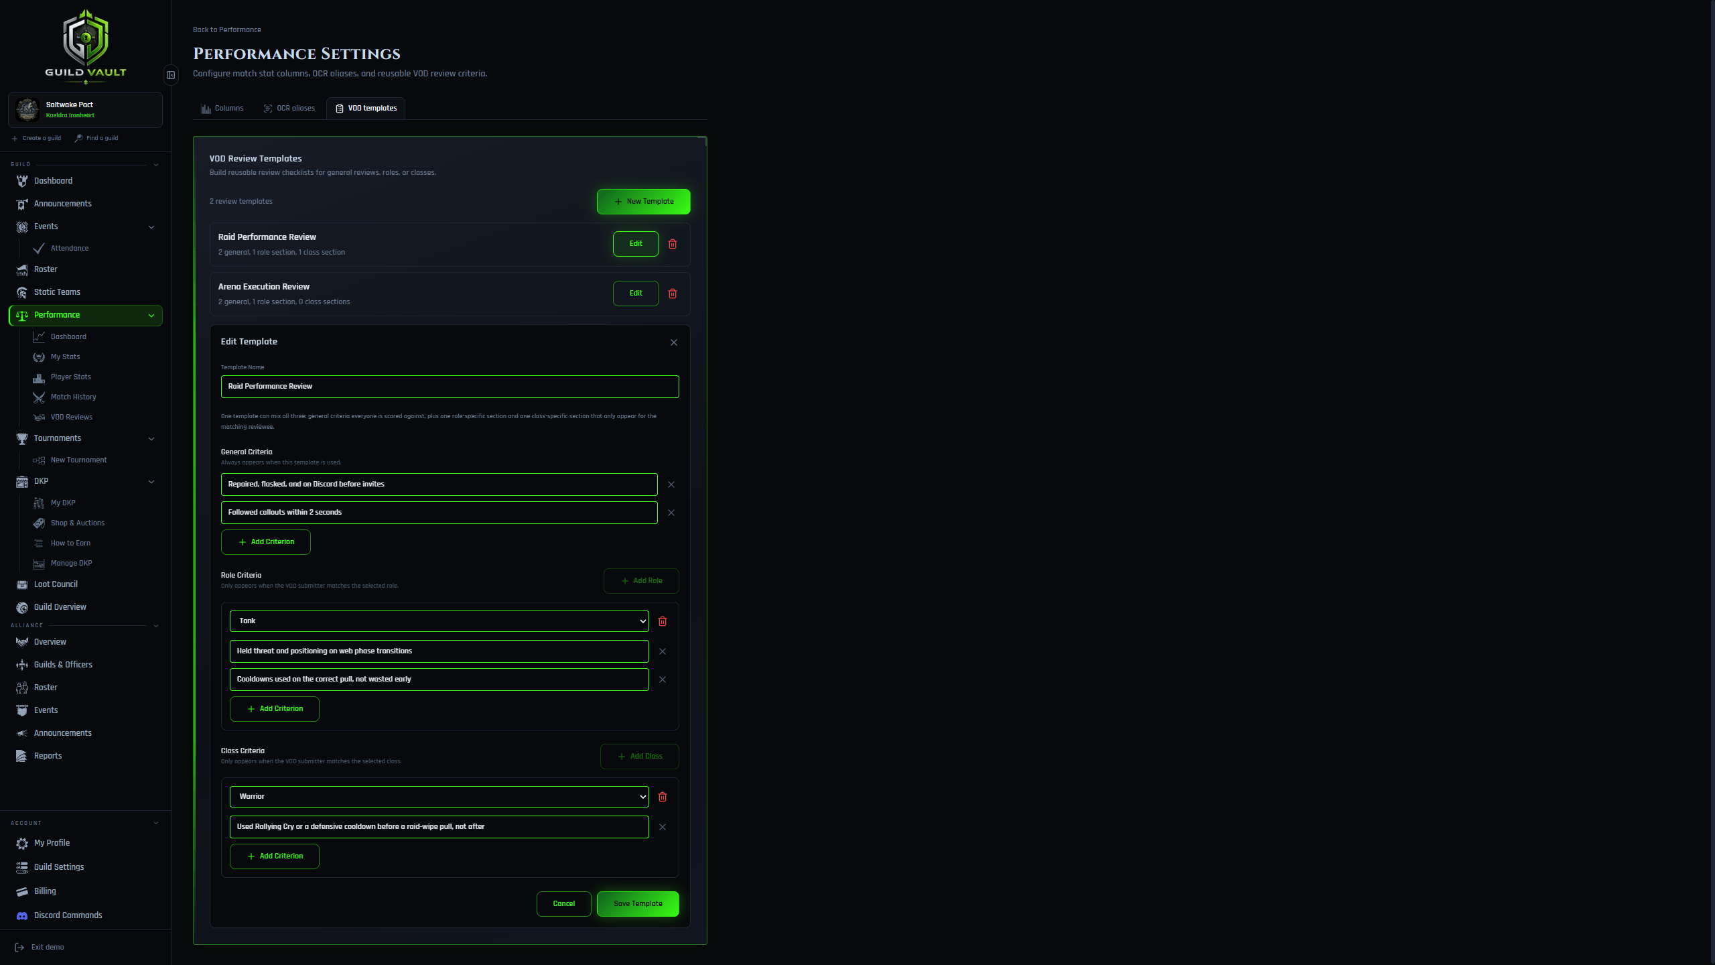
Task: Click the New Template button
Action: click(644, 202)
